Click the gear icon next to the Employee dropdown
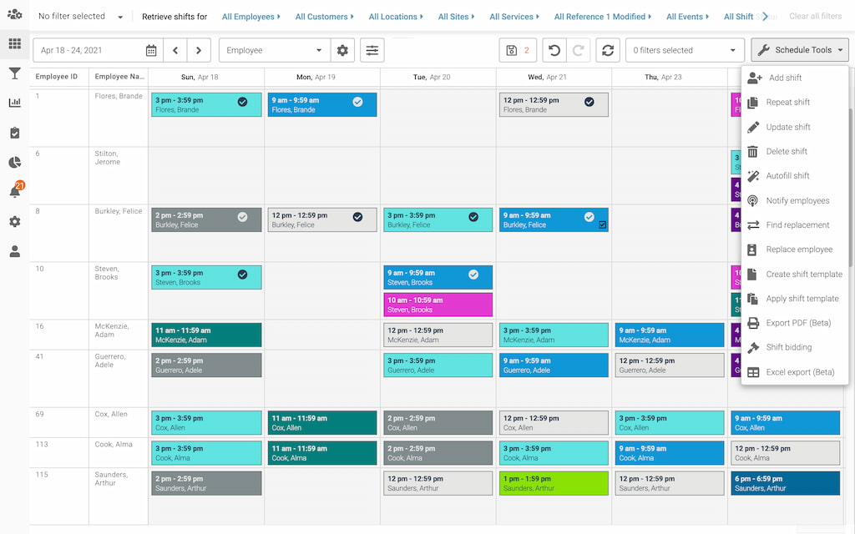Image resolution: width=855 pixels, height=534 pixels. pyautogui.click(x=342, y=50)
